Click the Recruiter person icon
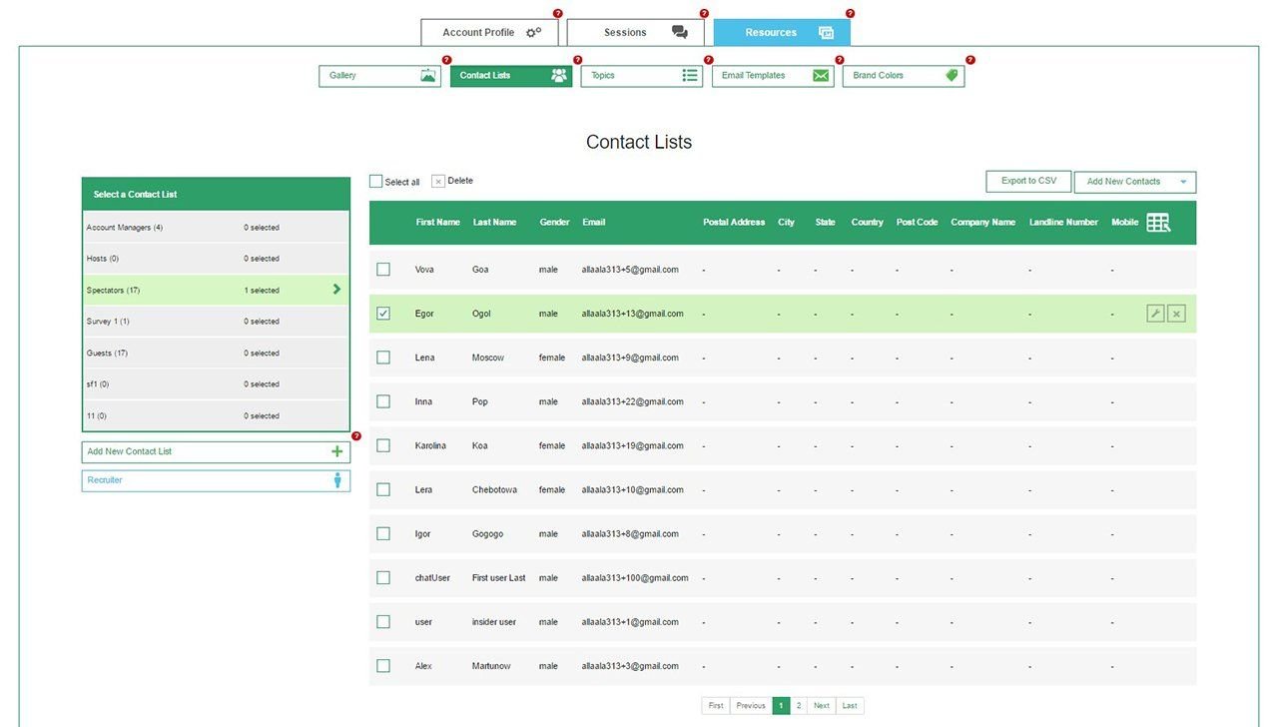1274x727 pixels. 336,480
